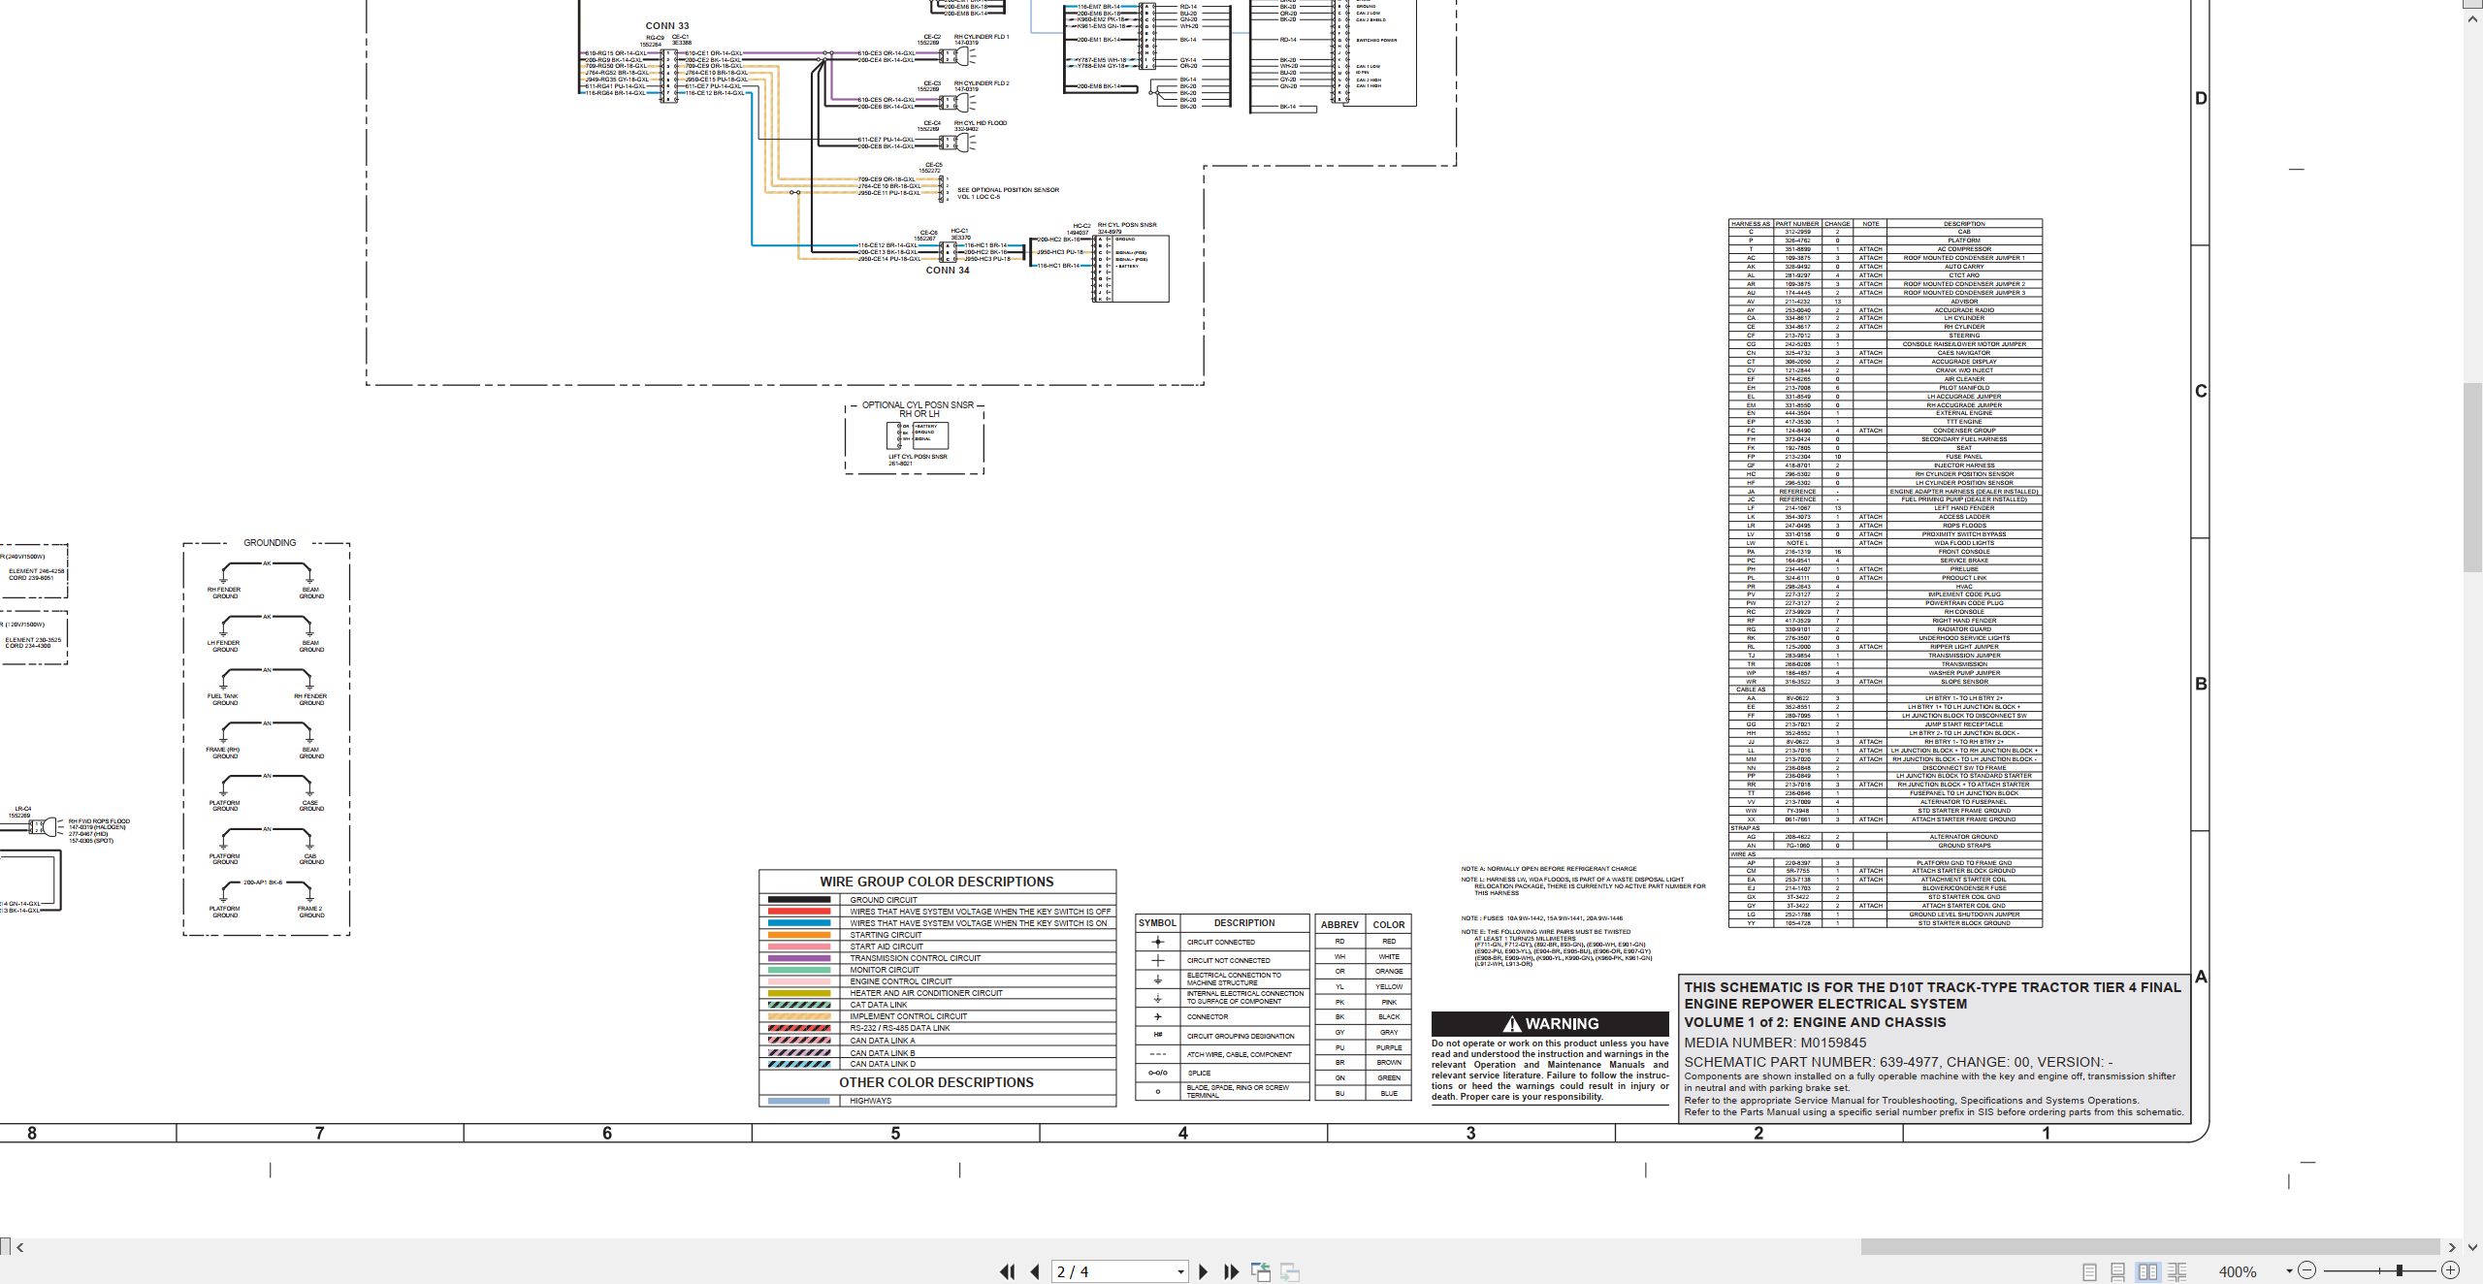Adjust the zoom slider handle

(2399, 1270)
